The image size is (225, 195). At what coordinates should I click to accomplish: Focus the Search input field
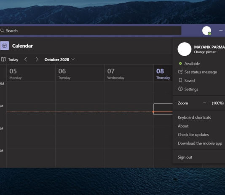point(91,30)
